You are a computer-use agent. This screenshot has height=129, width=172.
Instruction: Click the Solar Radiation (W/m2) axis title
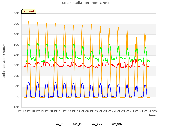(4, 61)
